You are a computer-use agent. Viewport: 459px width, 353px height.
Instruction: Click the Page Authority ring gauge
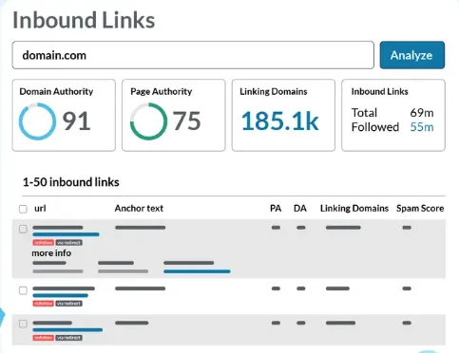[148, 121]
